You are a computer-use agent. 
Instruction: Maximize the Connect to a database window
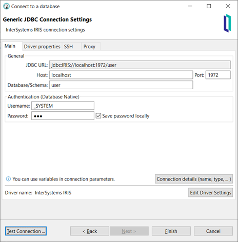pos(209,6)
